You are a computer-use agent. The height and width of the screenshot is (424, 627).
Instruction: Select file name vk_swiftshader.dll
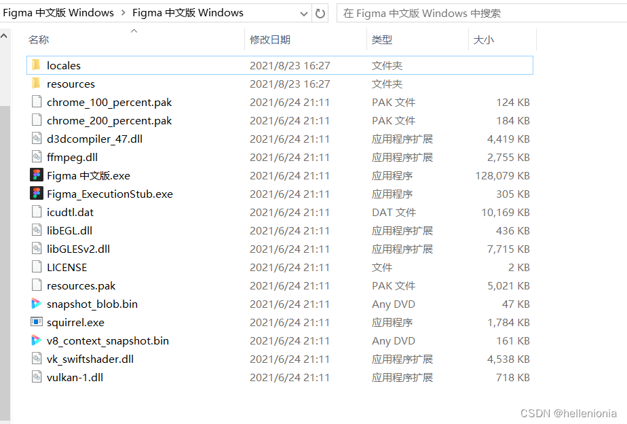tap(90, 359)
